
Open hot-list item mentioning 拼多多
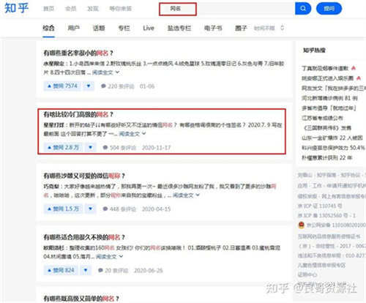[334, 88]
